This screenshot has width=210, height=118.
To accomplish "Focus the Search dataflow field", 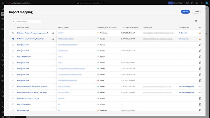I will click(27, 22).
